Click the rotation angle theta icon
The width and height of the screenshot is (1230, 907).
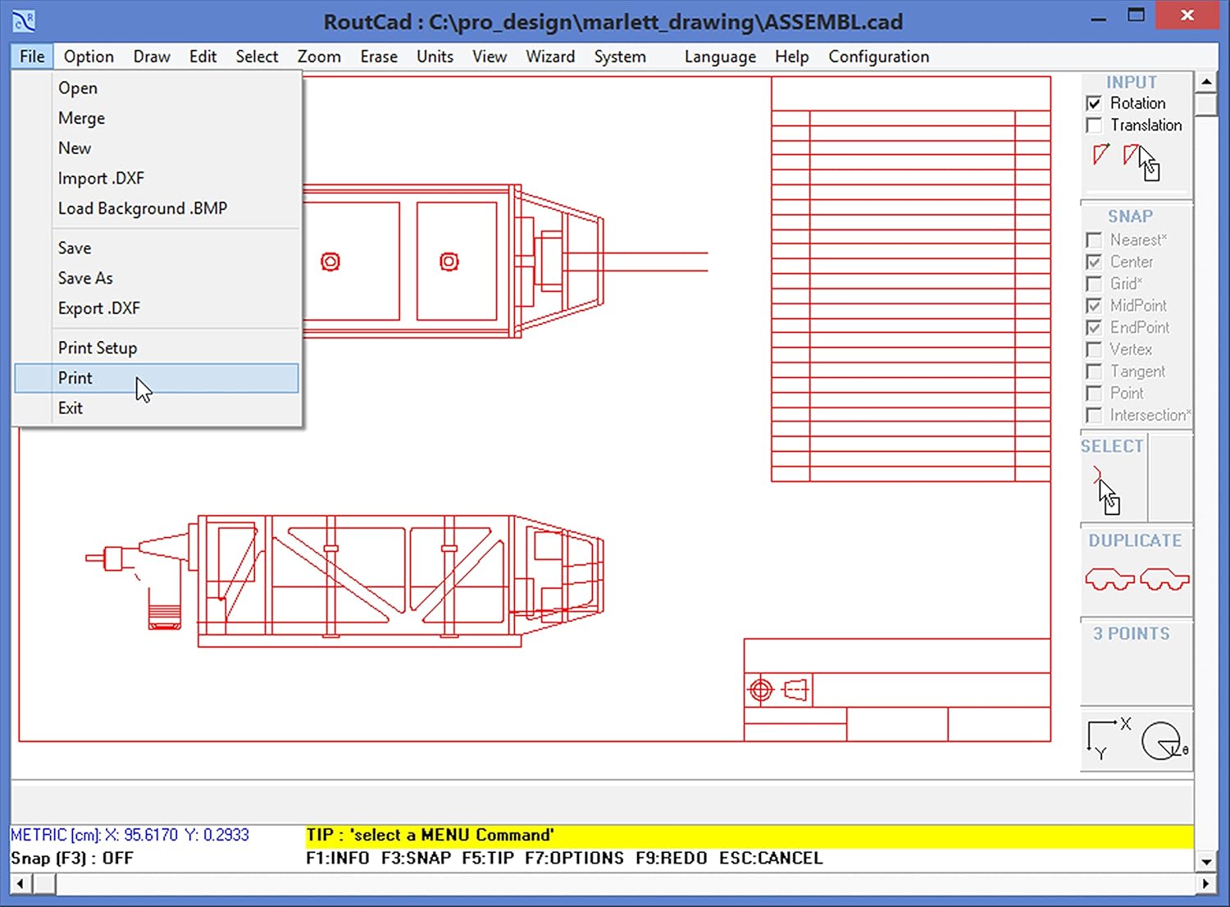(x=1163, y=738)
